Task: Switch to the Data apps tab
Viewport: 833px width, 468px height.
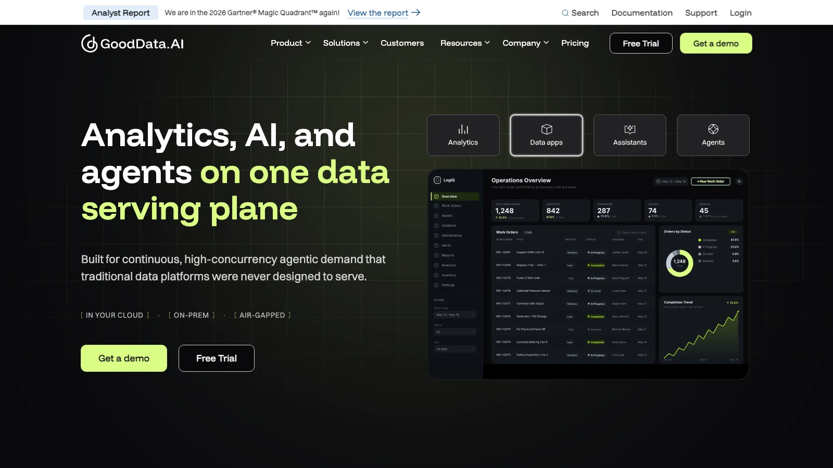Action: 547,135
